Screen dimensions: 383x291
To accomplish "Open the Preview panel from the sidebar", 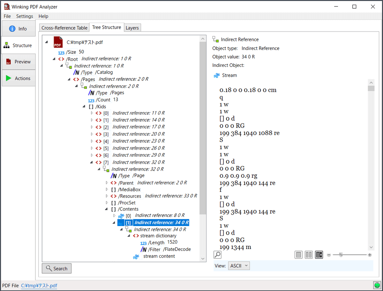I will [19, 61].
